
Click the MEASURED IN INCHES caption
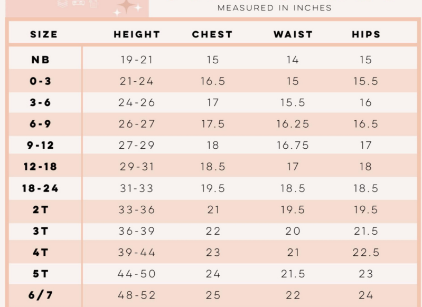pos(275,8)
